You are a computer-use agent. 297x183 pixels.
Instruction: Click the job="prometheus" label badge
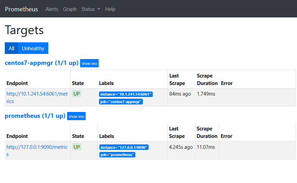117,155
